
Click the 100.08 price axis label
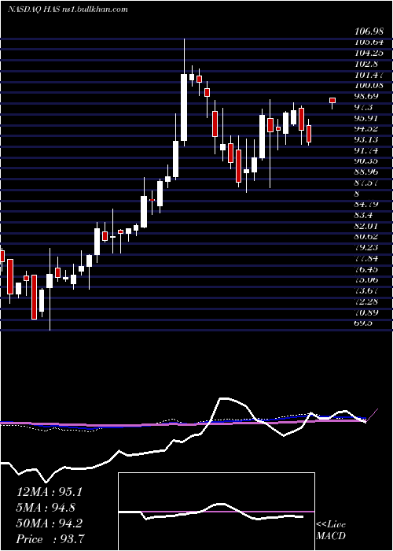(x=369, y=86)
